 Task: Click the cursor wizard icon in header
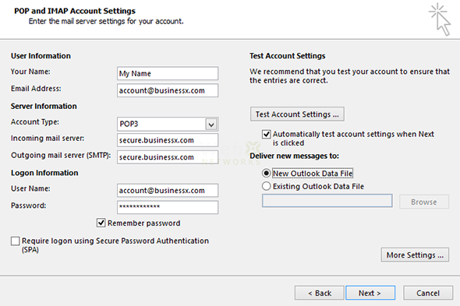pos(440,19)
